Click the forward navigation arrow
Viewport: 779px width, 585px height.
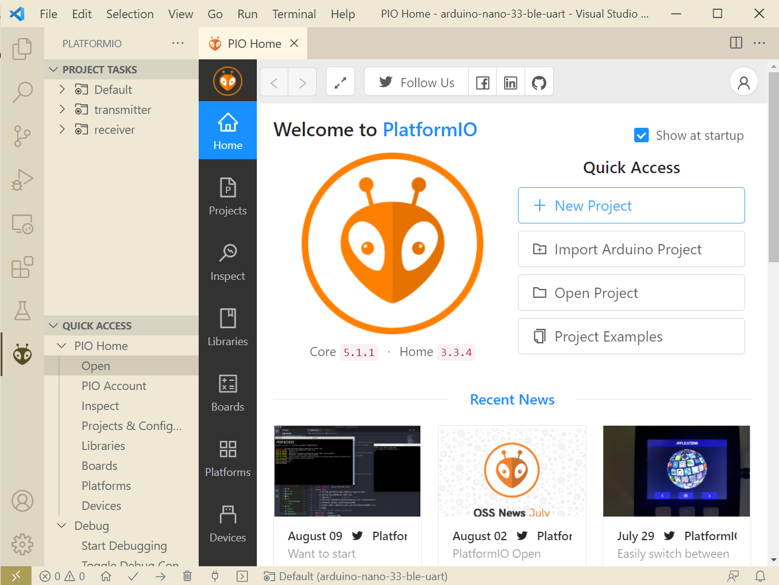pyautogui.click(x=302, y=82)
